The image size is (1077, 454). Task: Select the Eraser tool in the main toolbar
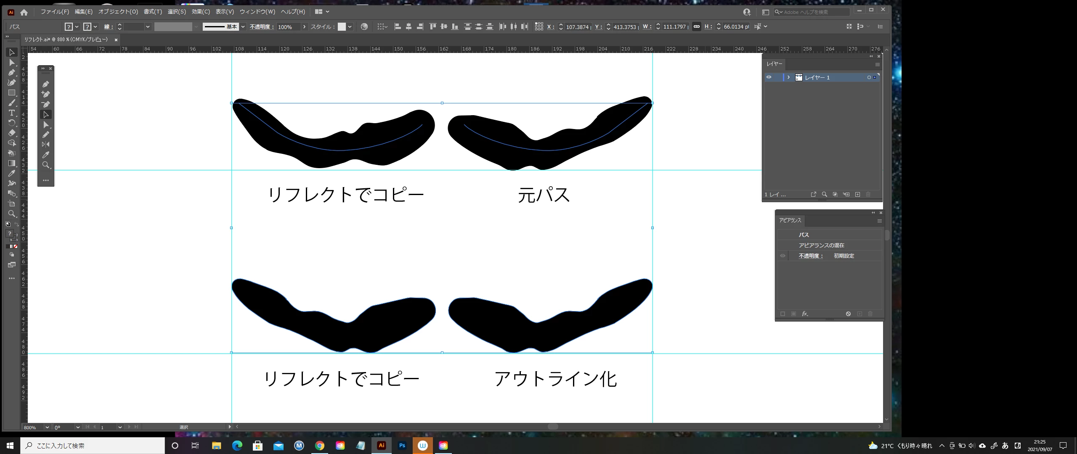pyautogui.click(x=12, y=133)
